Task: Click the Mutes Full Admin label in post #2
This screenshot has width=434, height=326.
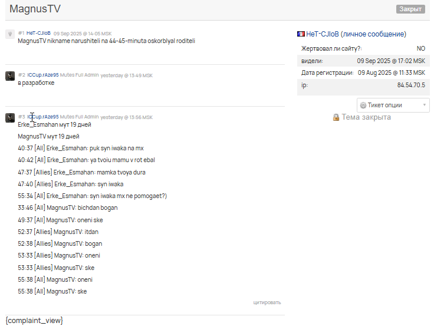Action: tap(79, 75)
